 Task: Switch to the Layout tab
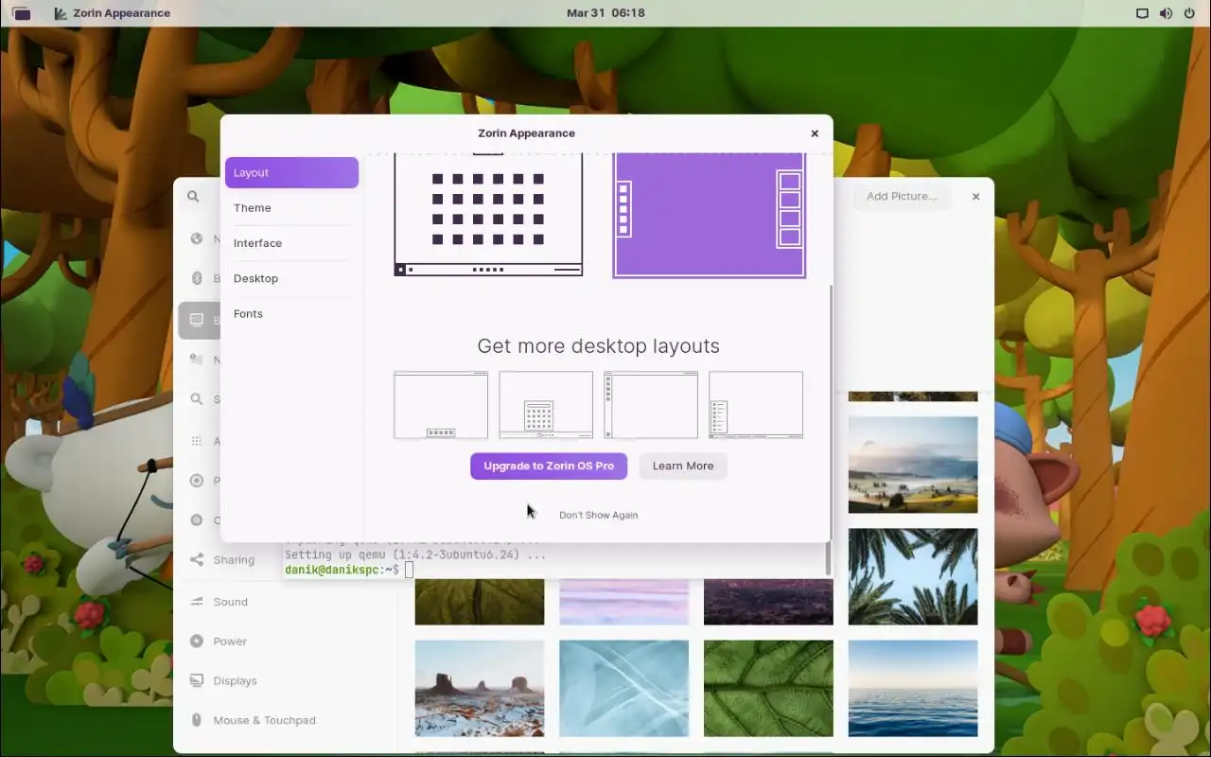pyautogui.click(x=291, y=173)
